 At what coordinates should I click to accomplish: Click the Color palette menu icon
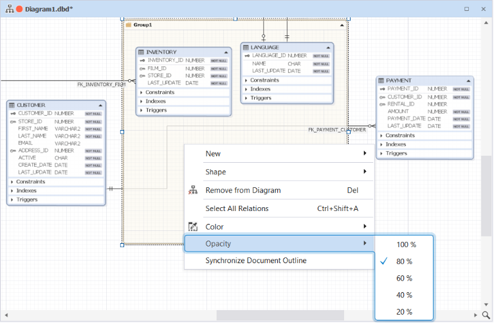point(192,226)
